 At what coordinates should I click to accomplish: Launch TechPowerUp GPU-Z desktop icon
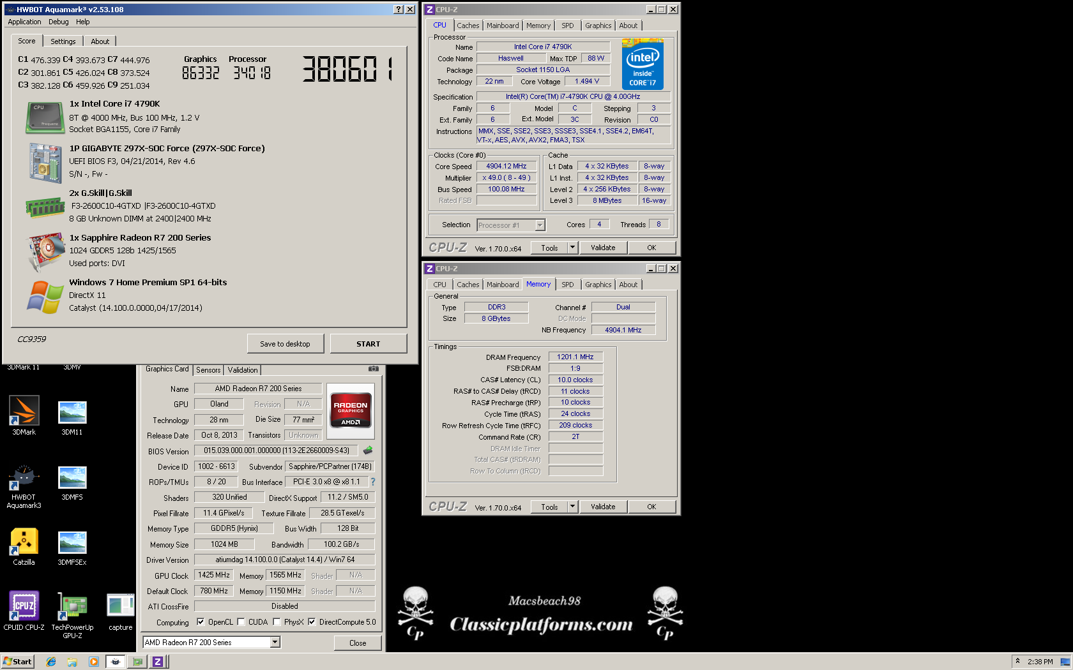pyautogui.click(x=72, y=615)
